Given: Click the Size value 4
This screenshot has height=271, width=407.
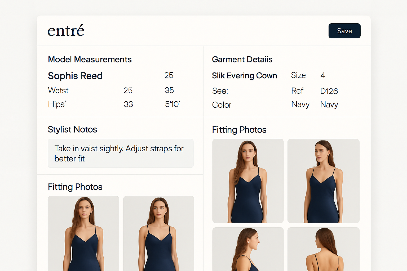Looking at the screenshot, I should pos(322,75).
